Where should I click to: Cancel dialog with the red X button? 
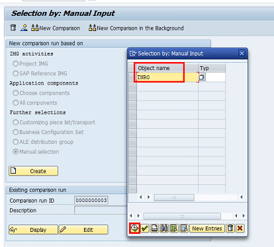(240, 229)
